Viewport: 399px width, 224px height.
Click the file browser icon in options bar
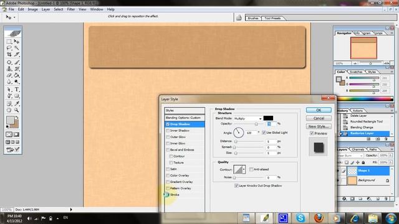pyautogui.click(x=239, y=18)
